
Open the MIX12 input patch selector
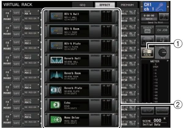32,57
